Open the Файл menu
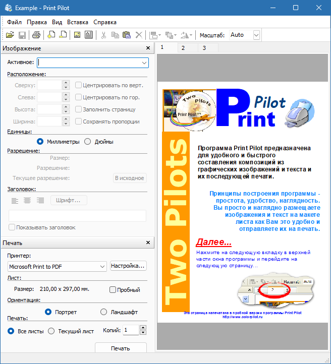The width and height of the screenshot is (331, 364). [x=15, y=22]
